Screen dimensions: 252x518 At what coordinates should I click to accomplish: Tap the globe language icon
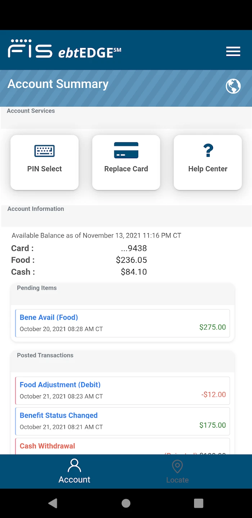coord(233,86)
